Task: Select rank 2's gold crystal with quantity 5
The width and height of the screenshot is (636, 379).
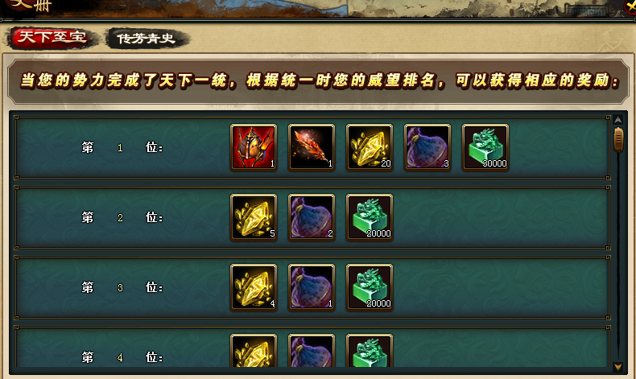Action: tap(254, 217)
